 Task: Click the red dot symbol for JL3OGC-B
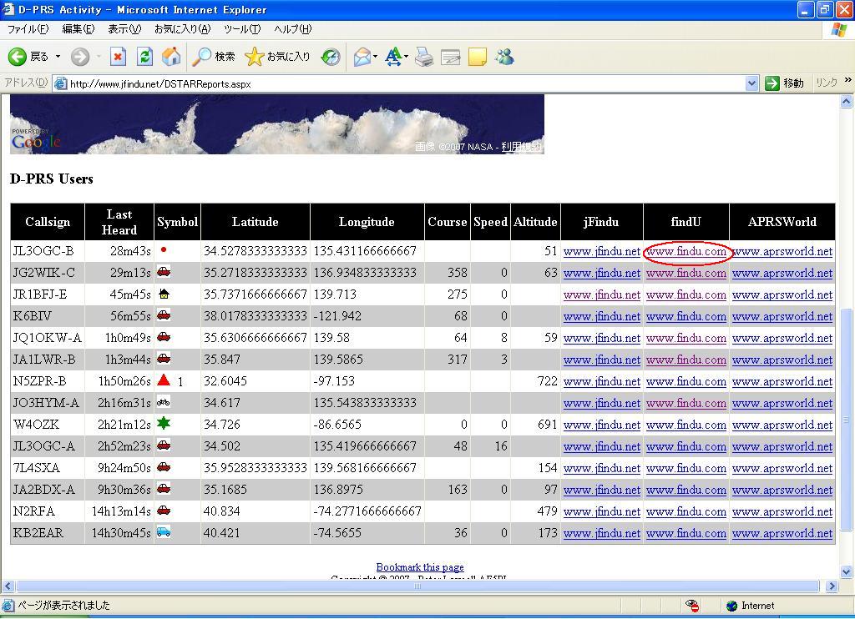pyautogui.click(x=164, y=250)
